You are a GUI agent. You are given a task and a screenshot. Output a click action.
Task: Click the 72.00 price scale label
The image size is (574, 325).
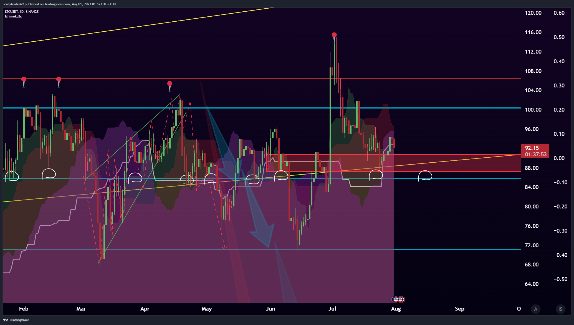pyautogui.click(x=532, y=245)
